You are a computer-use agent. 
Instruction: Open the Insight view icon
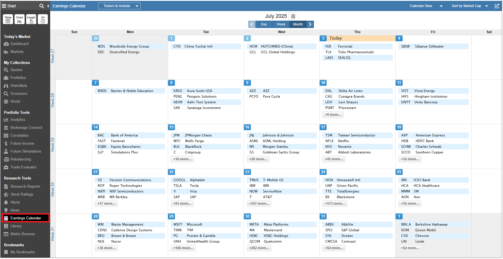[x=31, y=19]
